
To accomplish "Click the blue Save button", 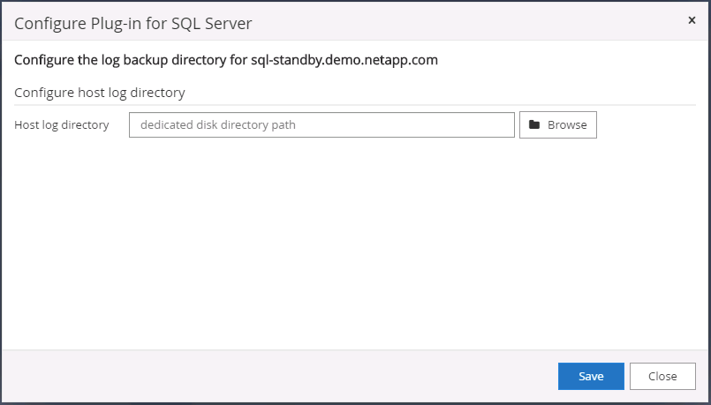I will [591, 376].
